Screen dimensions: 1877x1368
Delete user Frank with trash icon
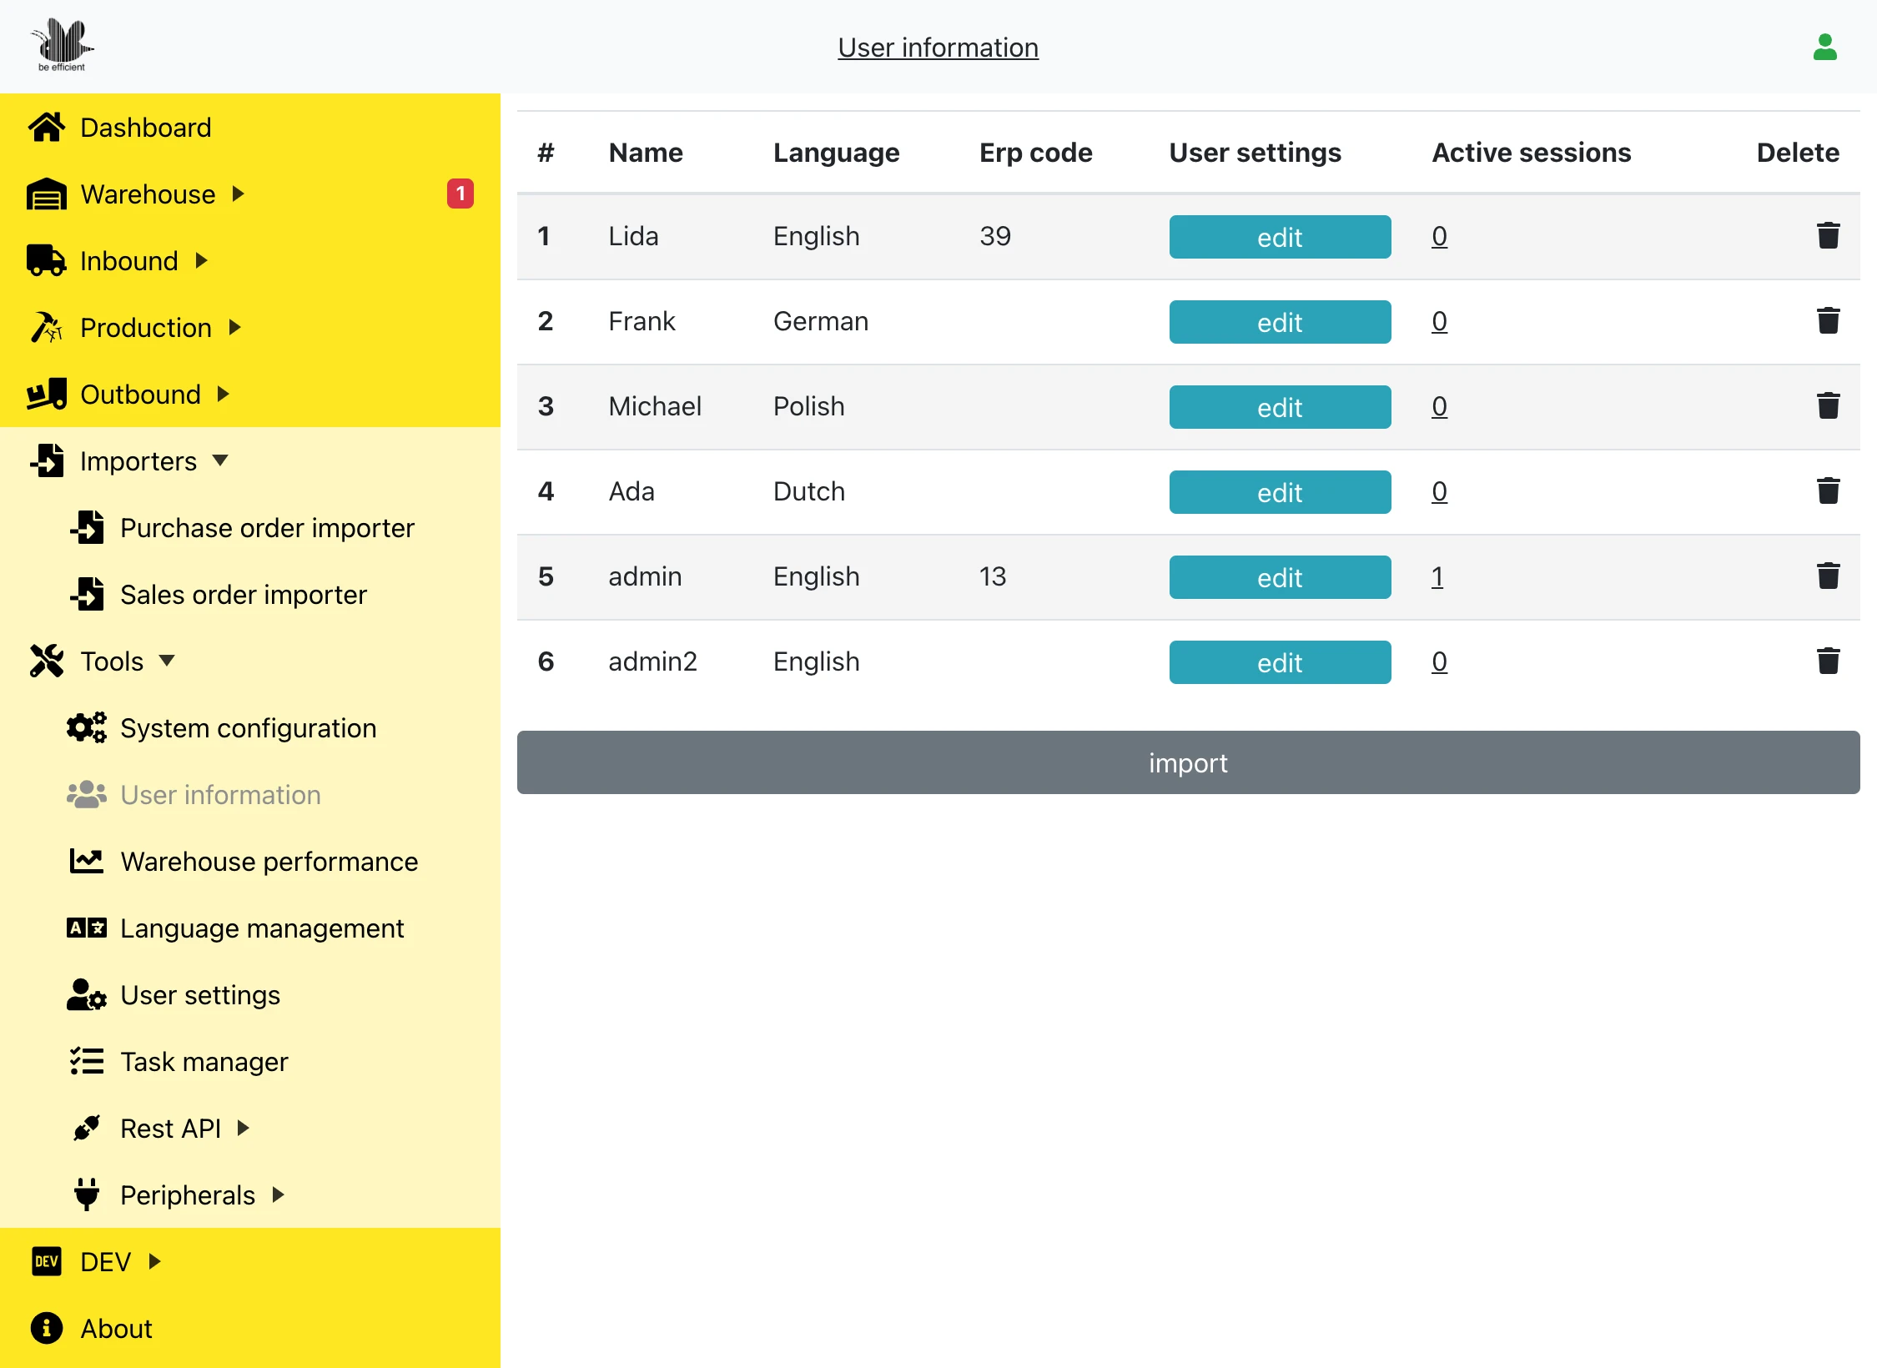point(1829,321)
